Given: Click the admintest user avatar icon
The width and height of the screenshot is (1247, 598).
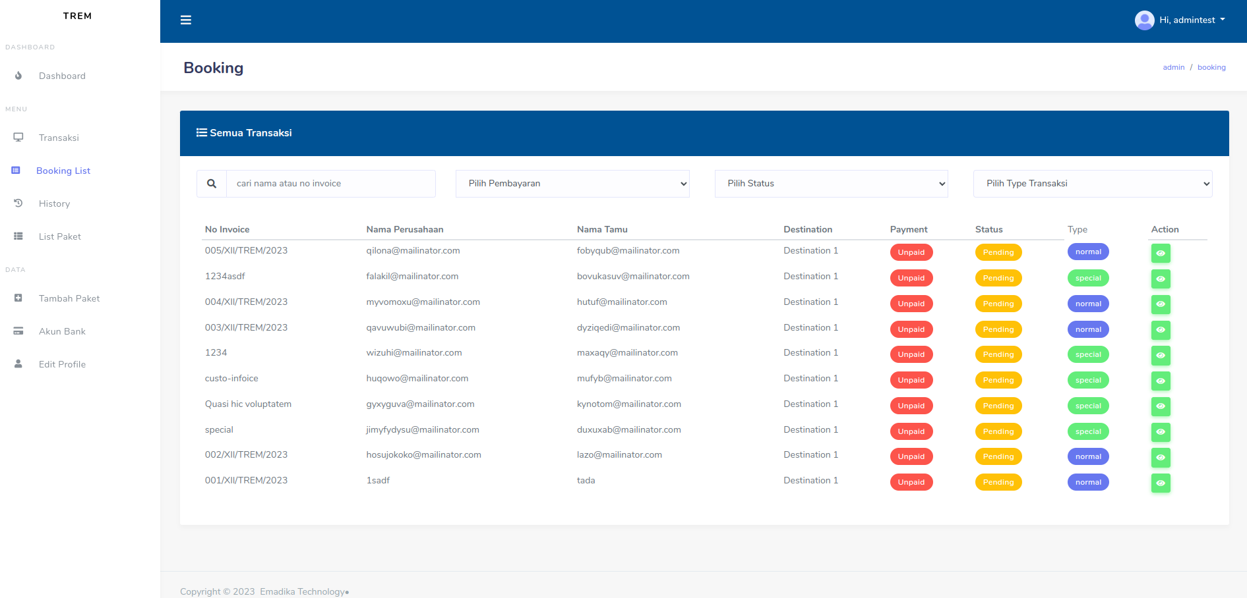Looking at the screenshot, I should [x=1144, y=20].
